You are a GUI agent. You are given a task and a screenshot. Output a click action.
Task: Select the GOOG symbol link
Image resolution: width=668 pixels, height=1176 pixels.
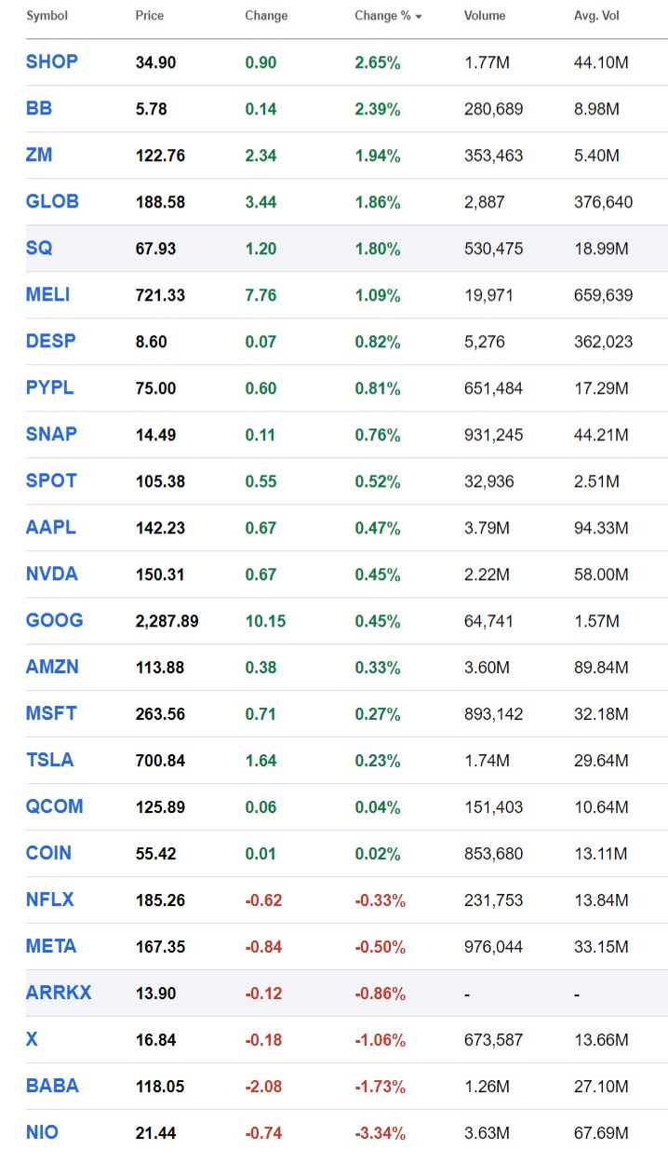(x=54, y=621)
